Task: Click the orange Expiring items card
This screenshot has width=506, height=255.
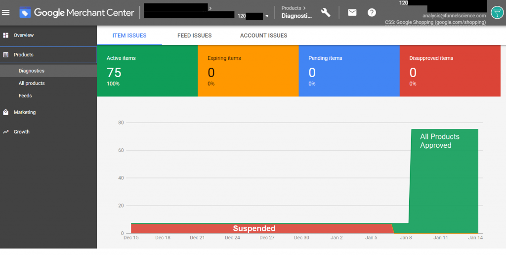Action: [x=248, y=71]
